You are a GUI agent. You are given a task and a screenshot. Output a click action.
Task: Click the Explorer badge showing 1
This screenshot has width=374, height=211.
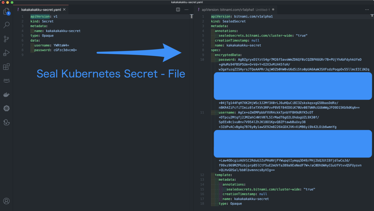coord(9,14)
